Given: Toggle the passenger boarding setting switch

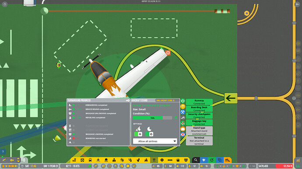Looking at the screenshot, I should pos(138,134).
